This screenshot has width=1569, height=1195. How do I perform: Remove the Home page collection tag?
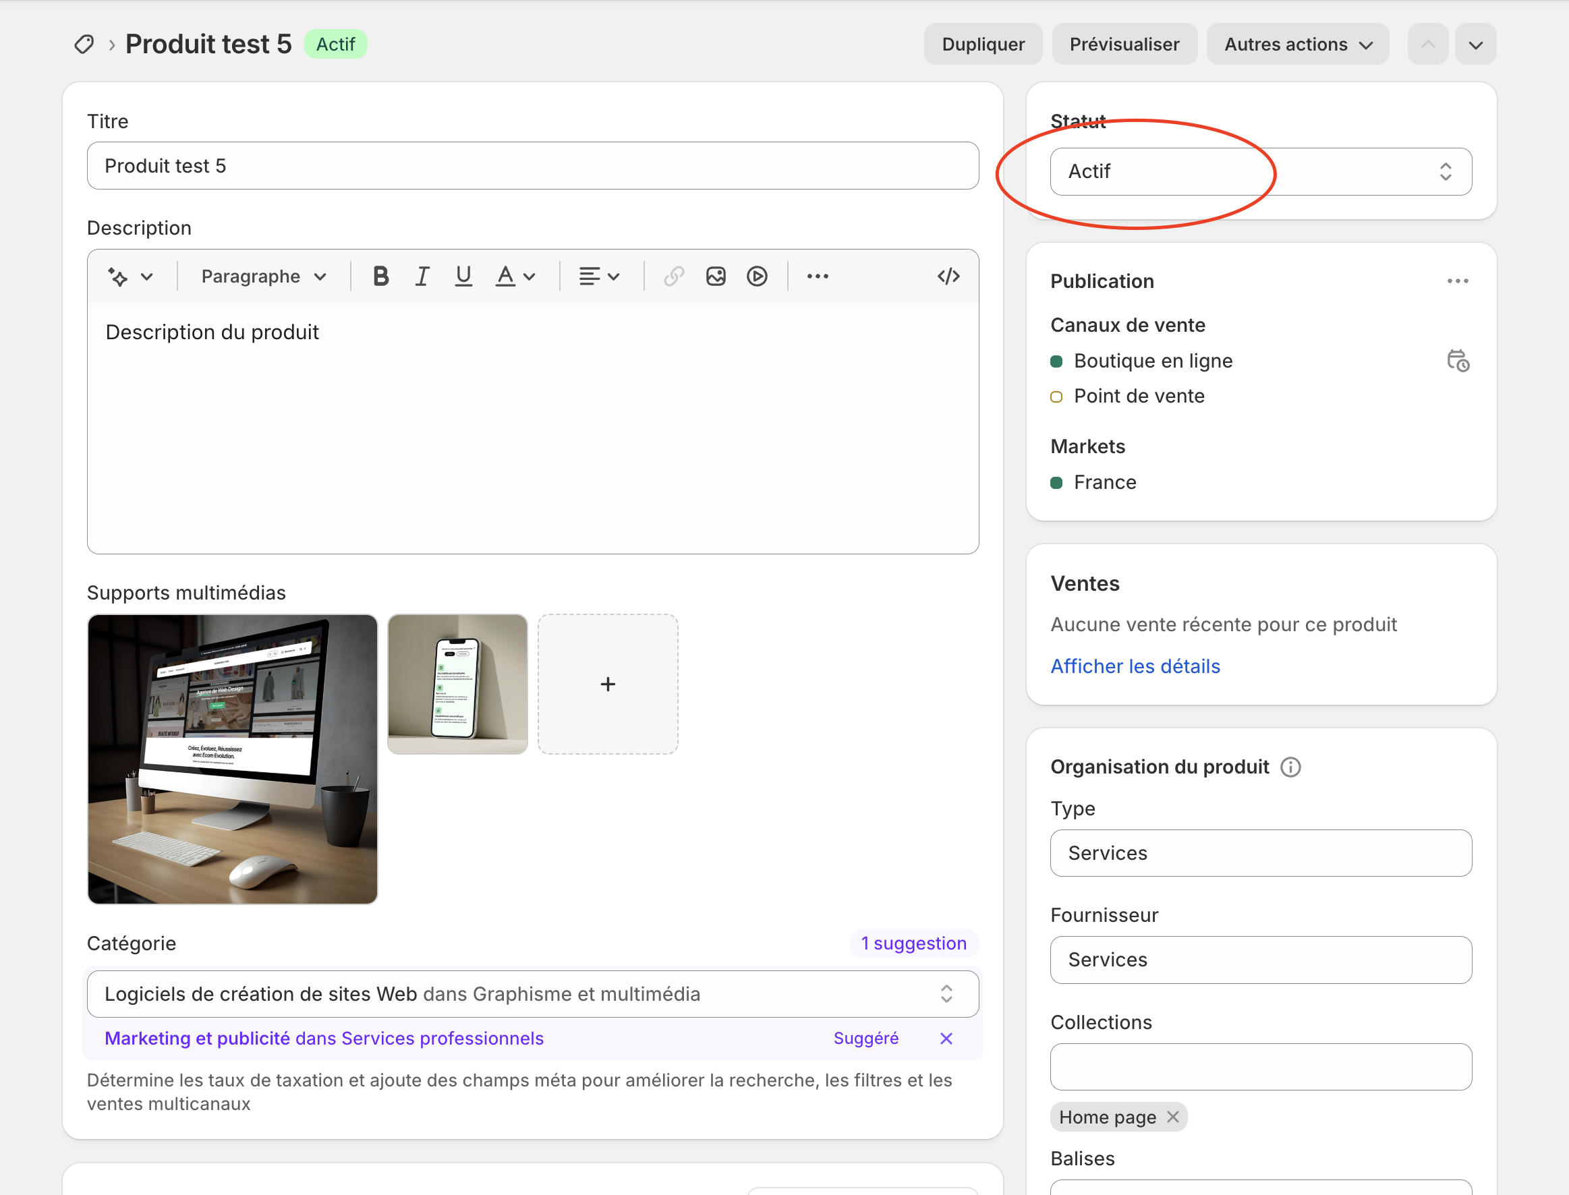coord(1172,1117)
